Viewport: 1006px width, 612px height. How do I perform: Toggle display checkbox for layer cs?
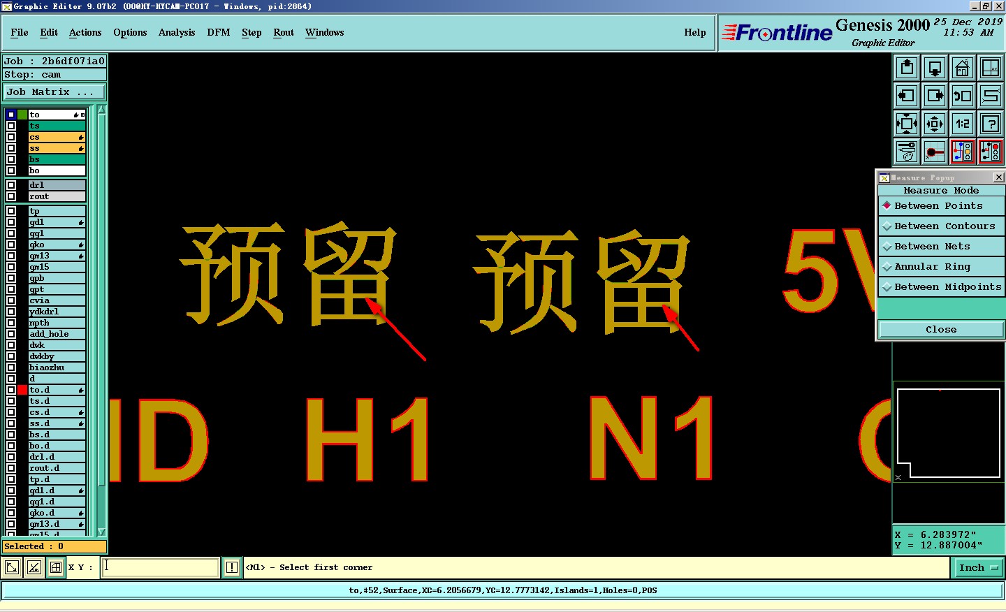11,137
